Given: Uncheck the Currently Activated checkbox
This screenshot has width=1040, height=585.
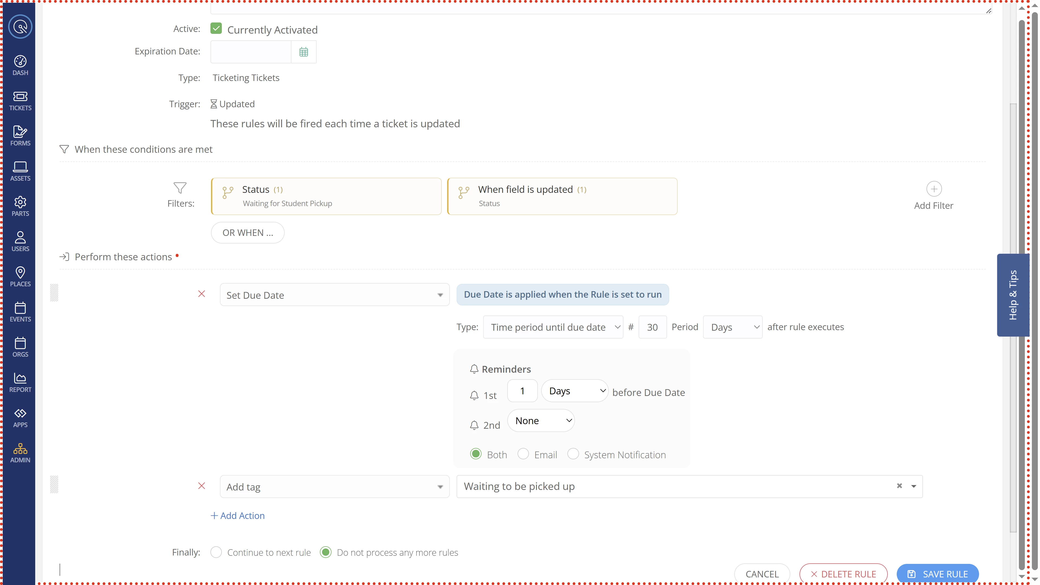Looking at the screenshot, I should tap(216, 28).
